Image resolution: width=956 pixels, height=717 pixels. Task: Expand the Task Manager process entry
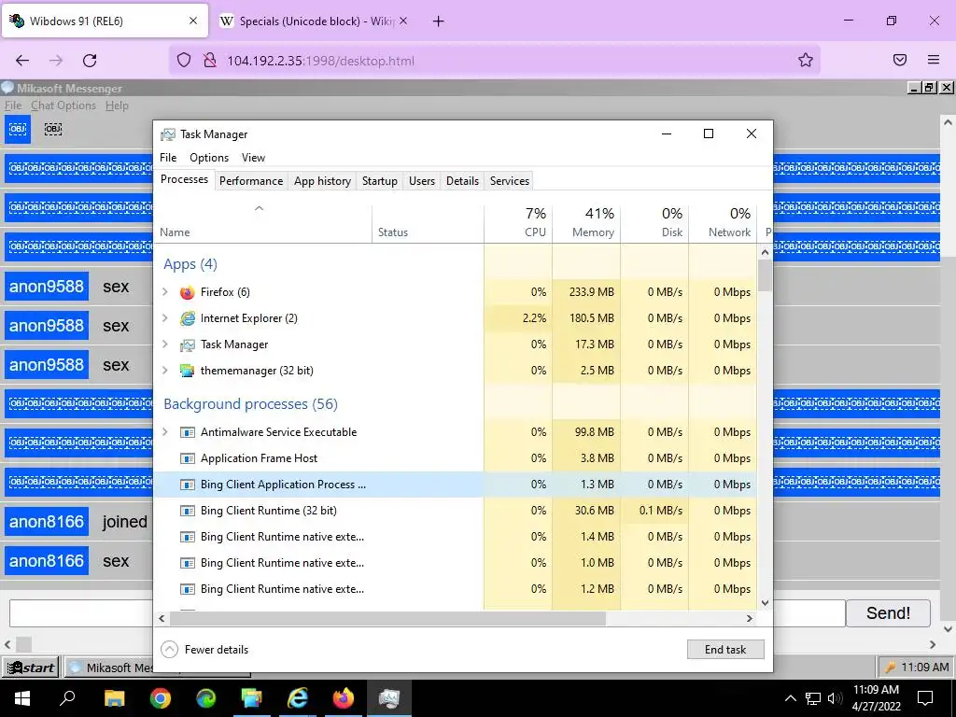tap(165, 344)
